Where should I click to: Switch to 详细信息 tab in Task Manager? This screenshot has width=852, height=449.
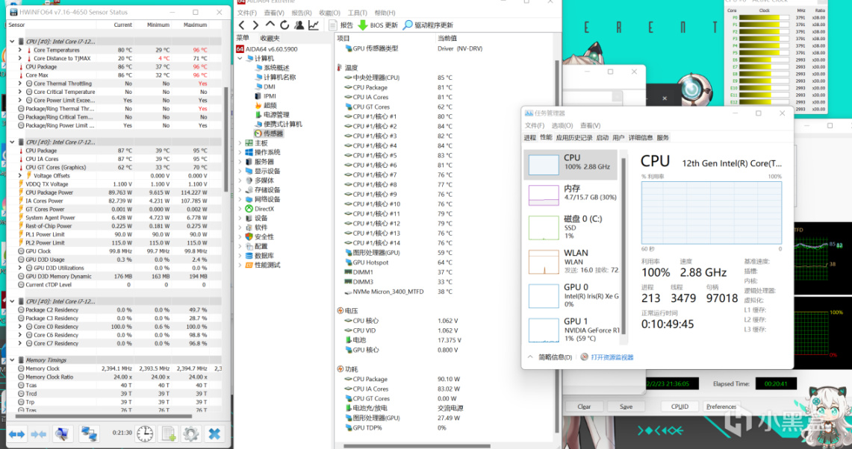pyautogui.click(x=641, y=137)
